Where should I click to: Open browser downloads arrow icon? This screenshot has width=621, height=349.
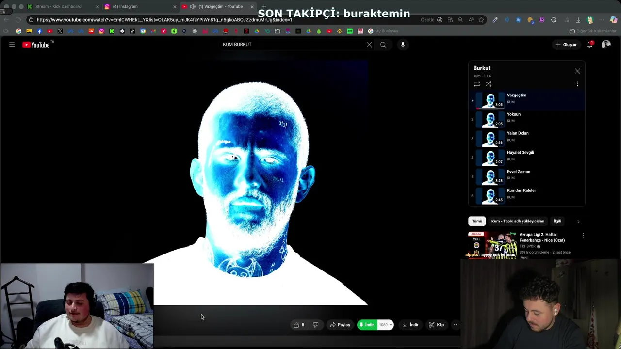pyautogui.click(x=578, y=20)
